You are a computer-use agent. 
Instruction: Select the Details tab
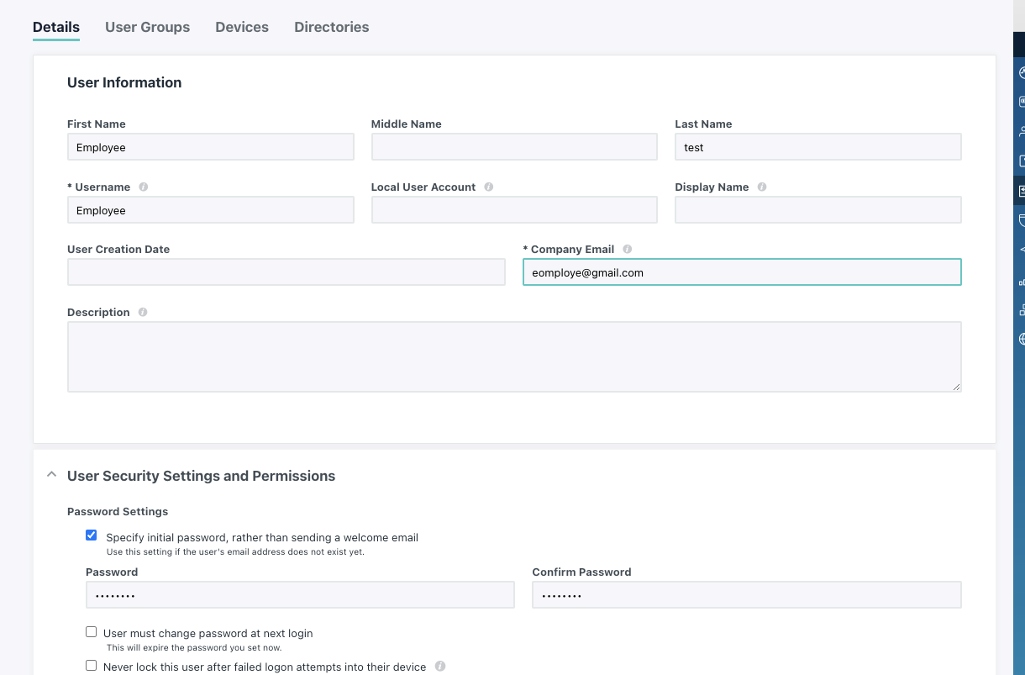pyautogui.click(x=56, y=27)
